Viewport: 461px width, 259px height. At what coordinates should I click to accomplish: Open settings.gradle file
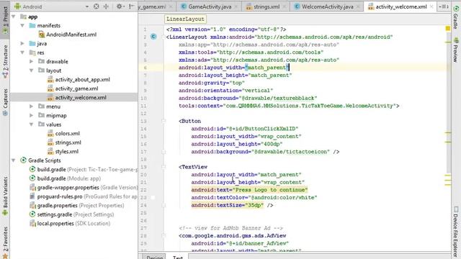point(72,214)
